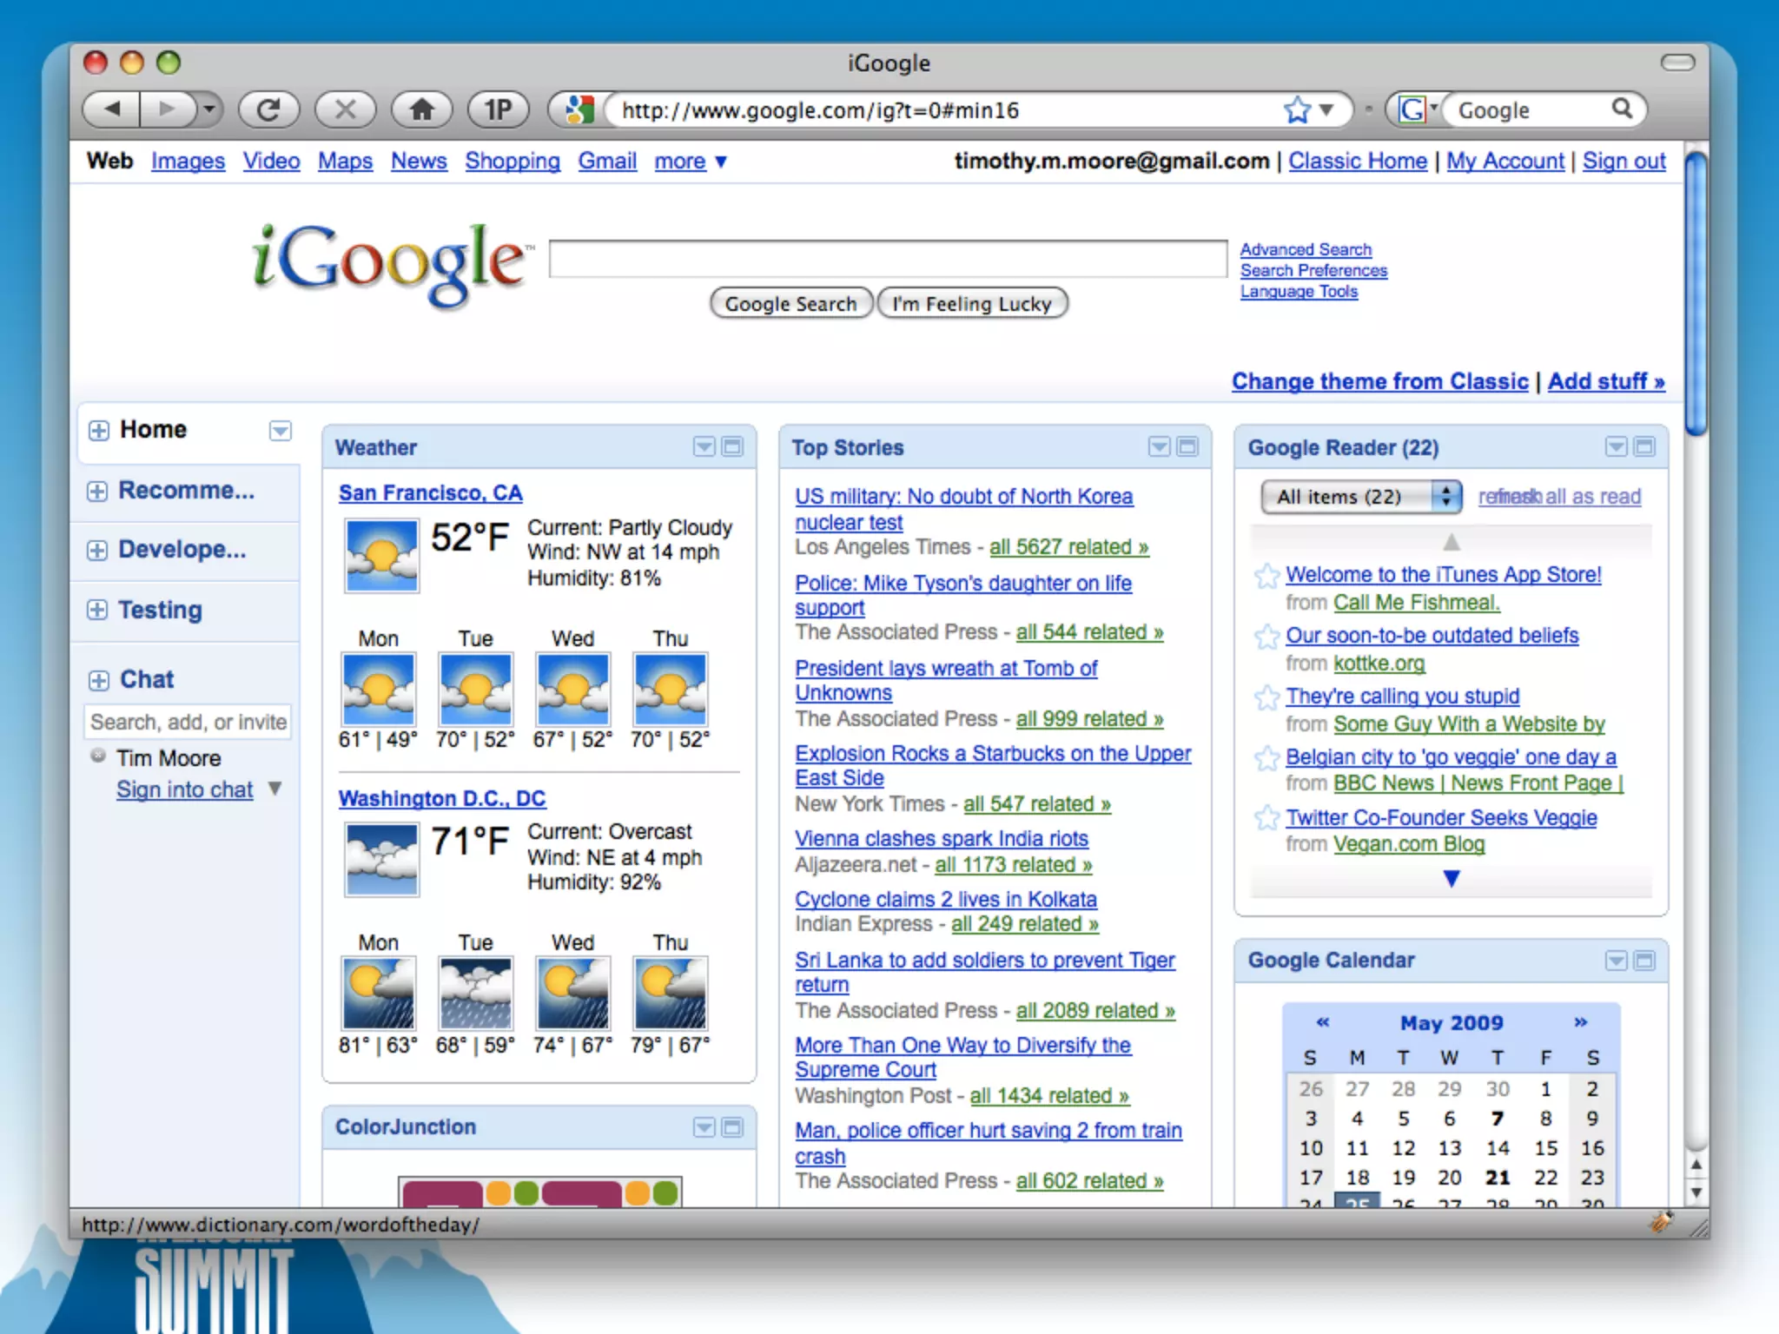The width and height of the screenshot is (1779, 1334).
Task: Maximize the ColorJunction gadget
Action: (x=733, y=1127)
